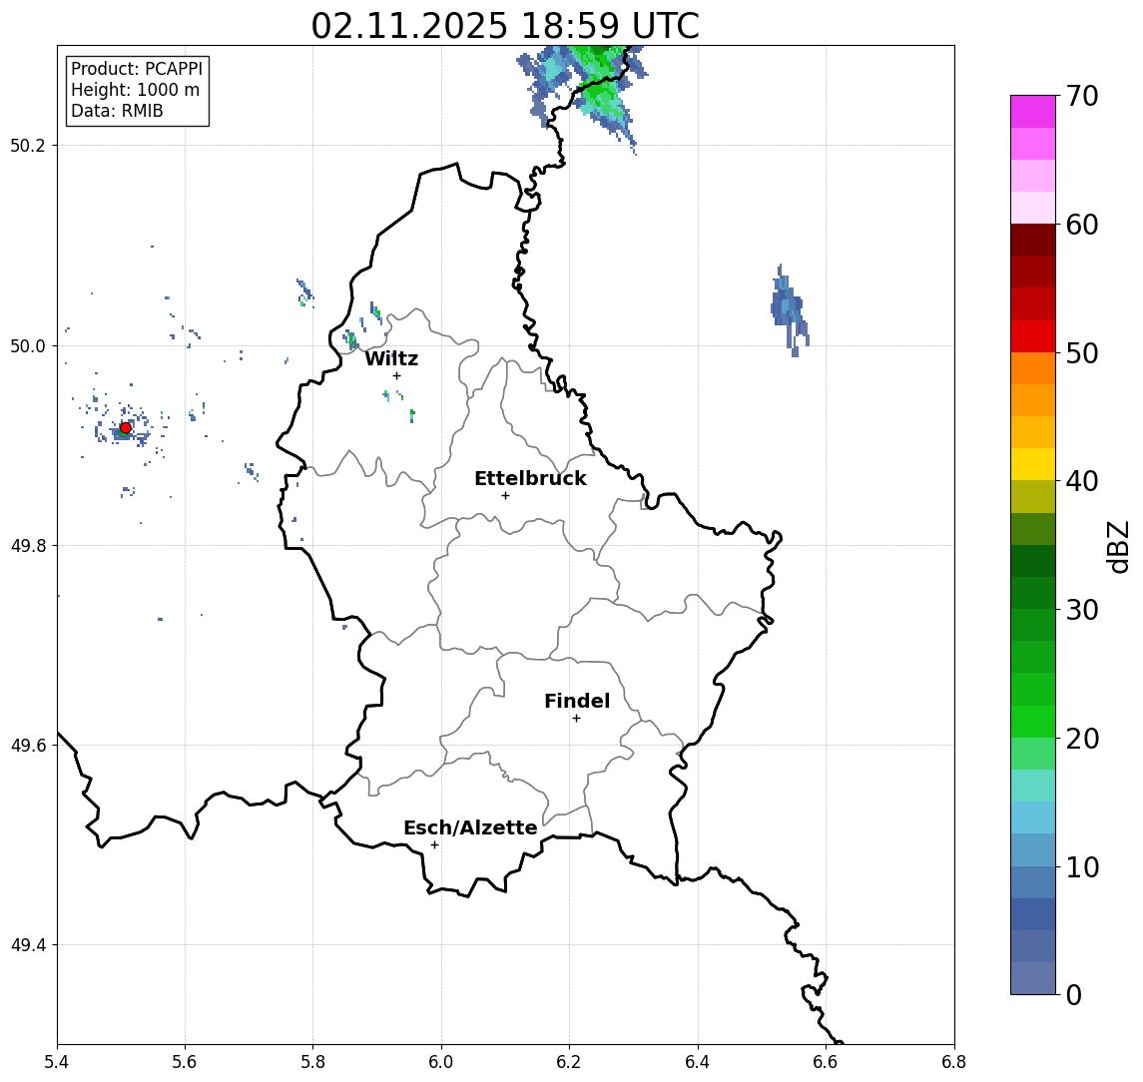Click the bright red swatch just above the 50 mark
Viewport: 1143px width, 1082px height.
(x=1033, y=336)
